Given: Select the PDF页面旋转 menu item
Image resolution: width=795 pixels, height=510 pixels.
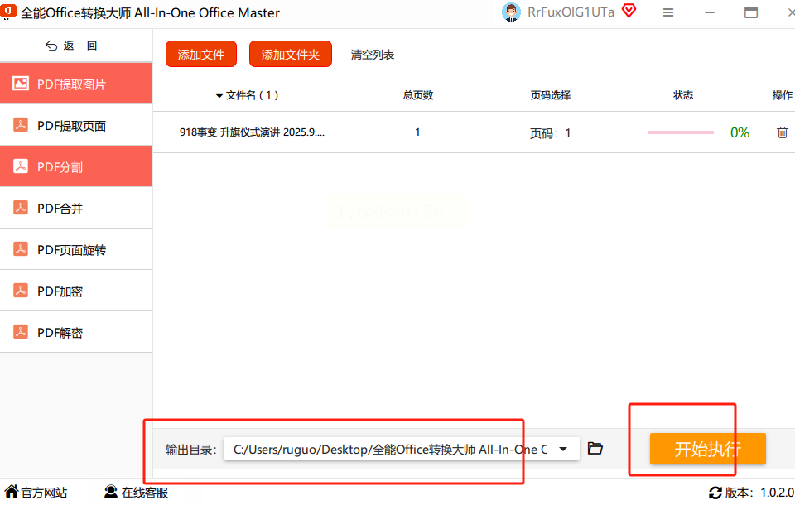Looking at the screenshot, I should (x=76, y=249).
